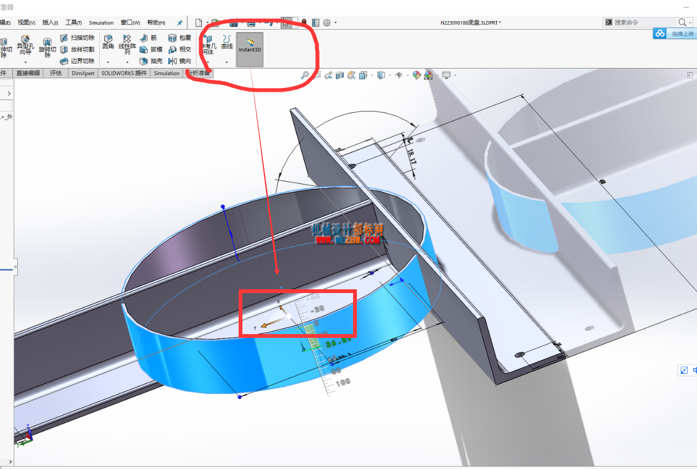Focus the 搜索命令 search field
The width and height of the screenshot is (697, 469).
point(645,22)
